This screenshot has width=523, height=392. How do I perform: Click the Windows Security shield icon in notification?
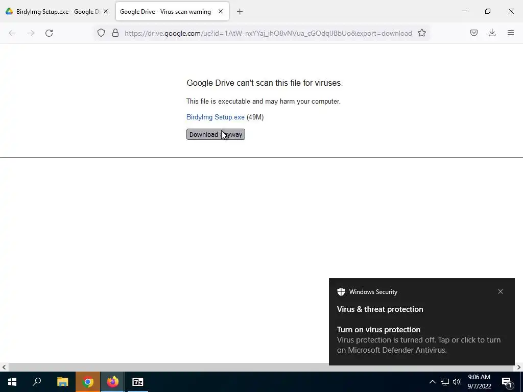(341, 291)
